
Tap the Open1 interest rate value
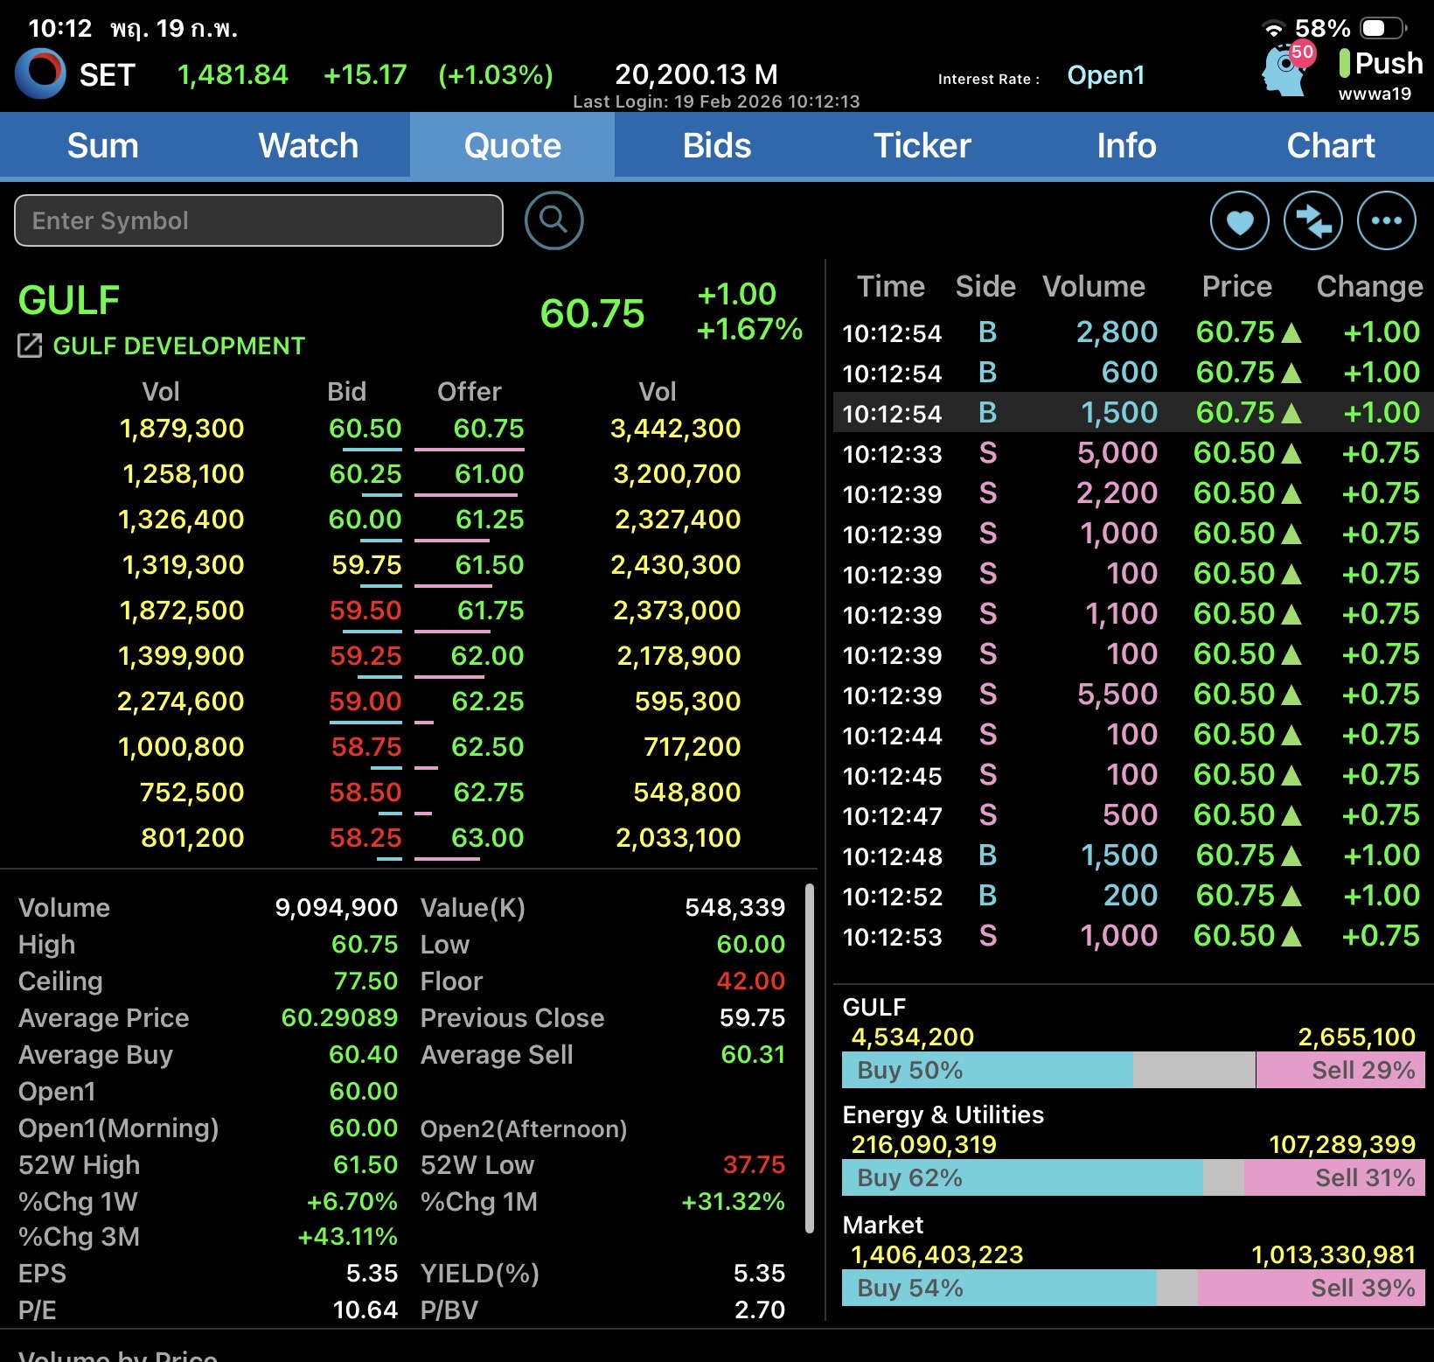click(1105, 75)
